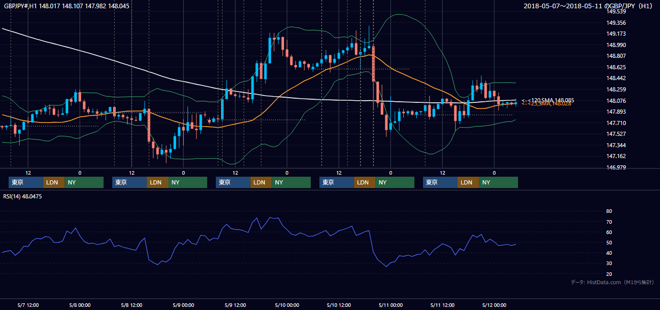Click price axis label 147.710

[616, 123]
